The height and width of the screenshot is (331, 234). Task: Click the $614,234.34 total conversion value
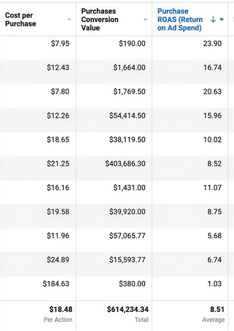128,310
